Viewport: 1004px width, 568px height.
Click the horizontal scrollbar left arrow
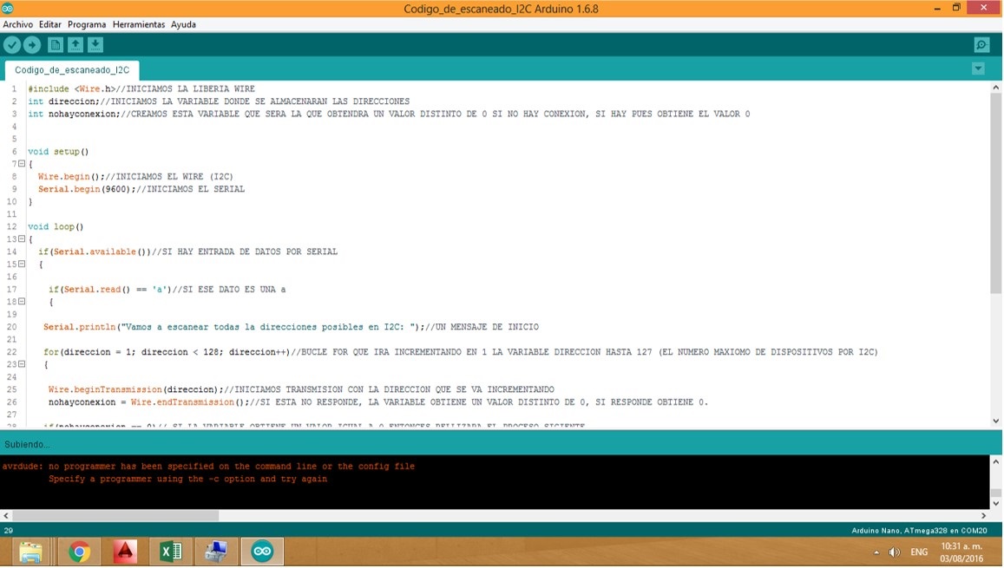pos(6,516)
